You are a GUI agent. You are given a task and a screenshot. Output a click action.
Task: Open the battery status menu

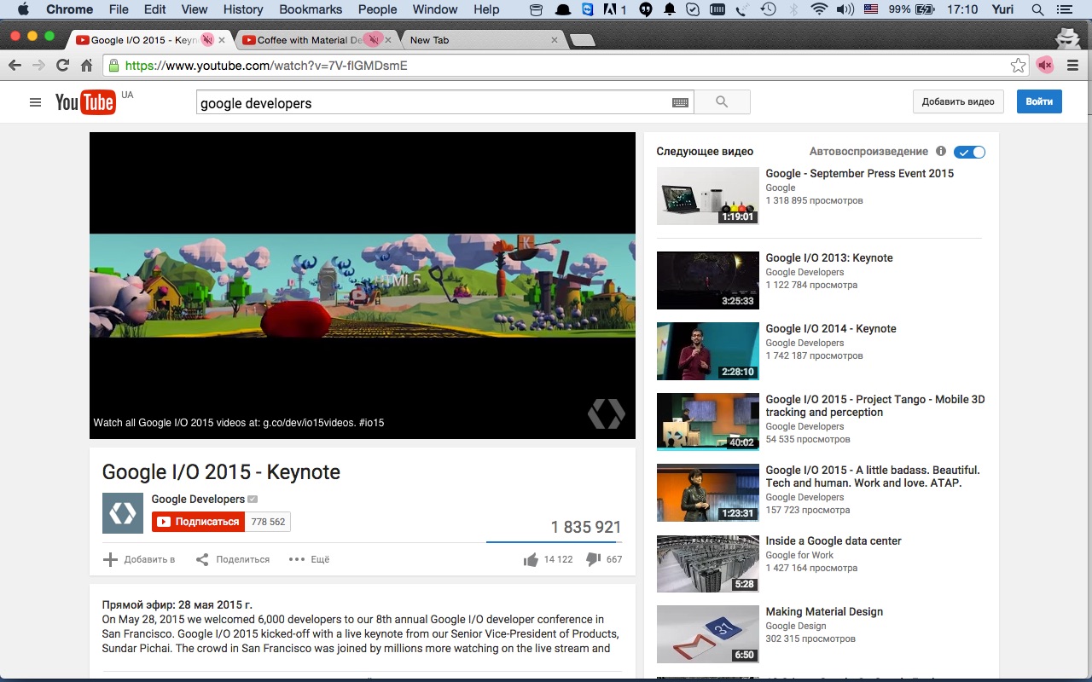coord(924,9)
